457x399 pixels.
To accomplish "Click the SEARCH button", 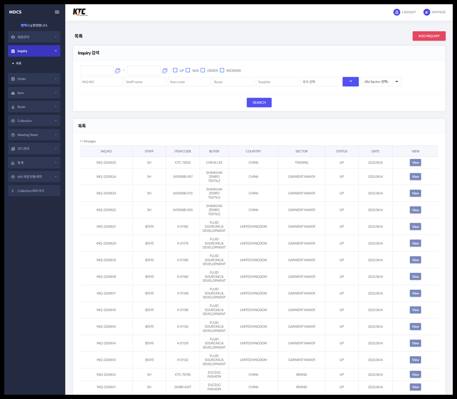I will [259, 103].
